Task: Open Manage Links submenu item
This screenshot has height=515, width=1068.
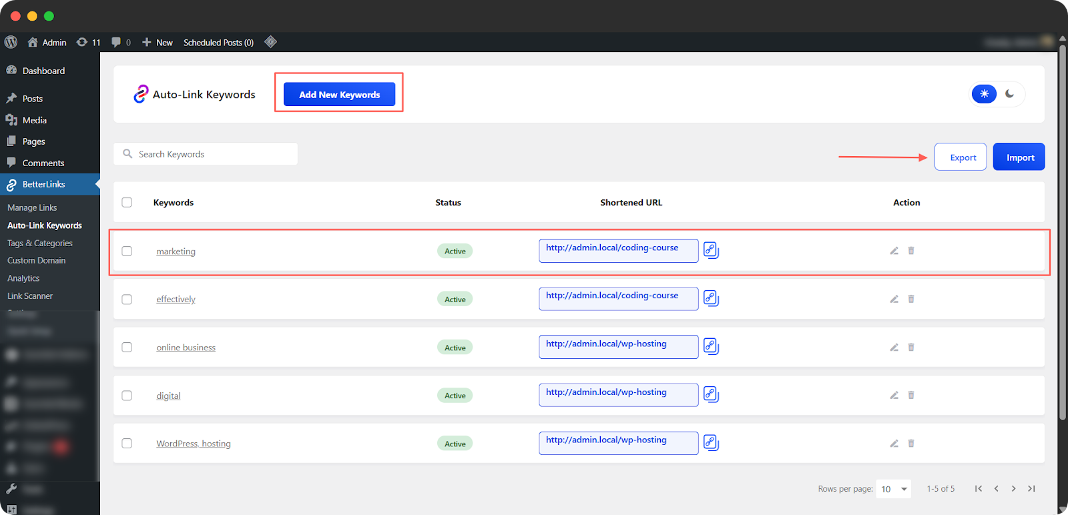Action: tap(32, 207)
